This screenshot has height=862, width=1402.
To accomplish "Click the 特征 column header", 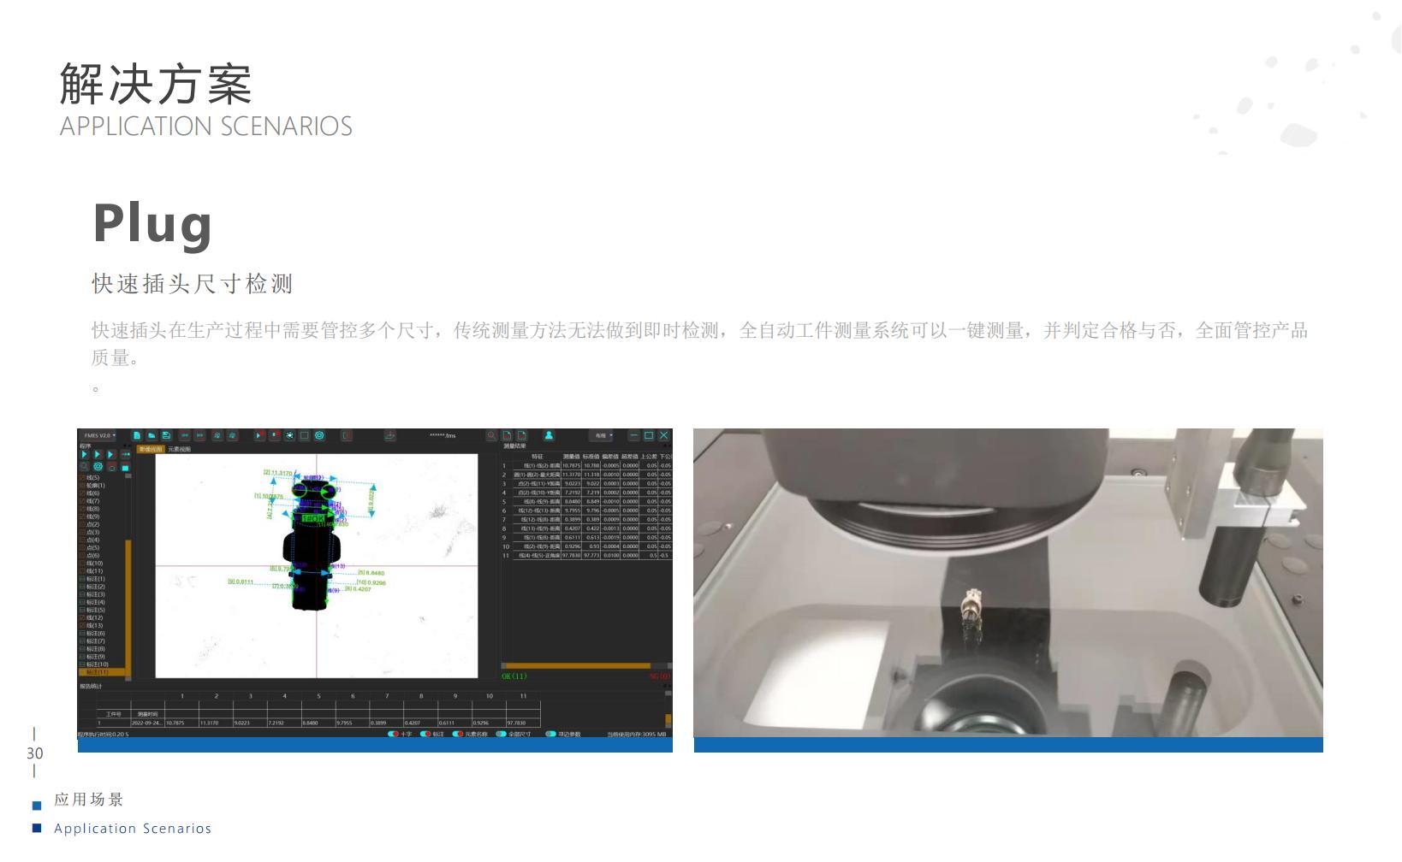I will (538, 457).
